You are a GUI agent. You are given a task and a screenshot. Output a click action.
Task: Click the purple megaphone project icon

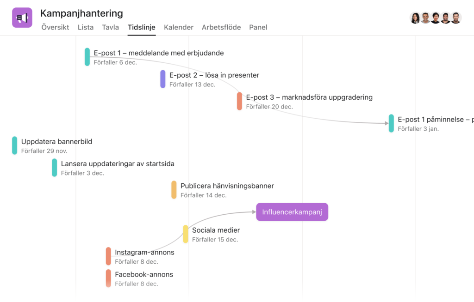pos(22,18)
